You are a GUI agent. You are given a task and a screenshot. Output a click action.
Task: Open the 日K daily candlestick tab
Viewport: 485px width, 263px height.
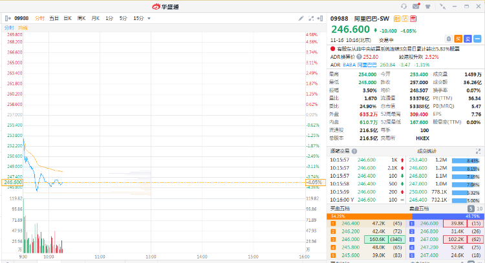(68, 19)
